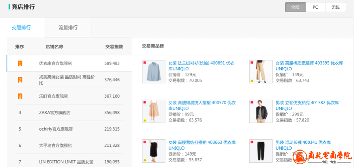Open 立领仿皮茄克 401382 product link
This screenshot has width=354, height=167.
[307, 105]
